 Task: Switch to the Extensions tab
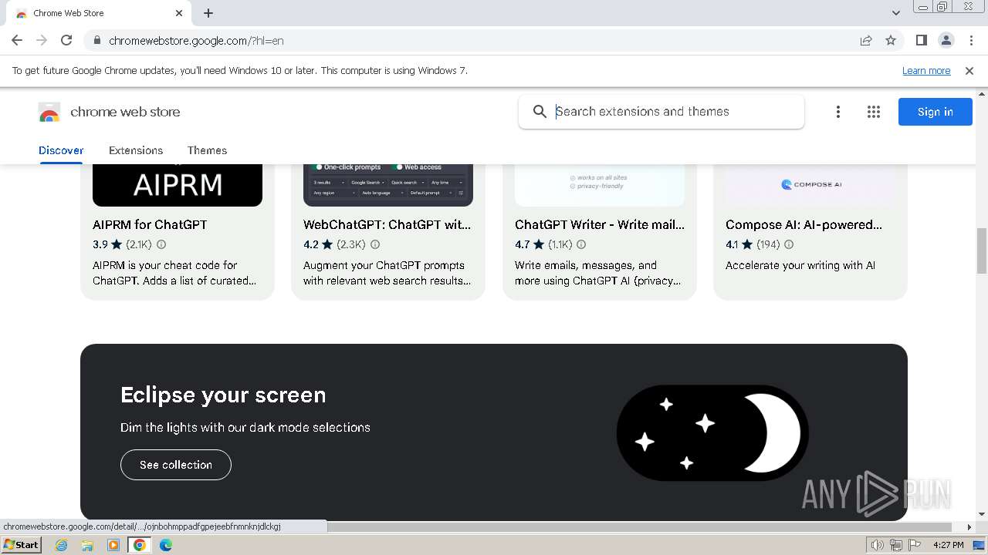pos(136,150)
